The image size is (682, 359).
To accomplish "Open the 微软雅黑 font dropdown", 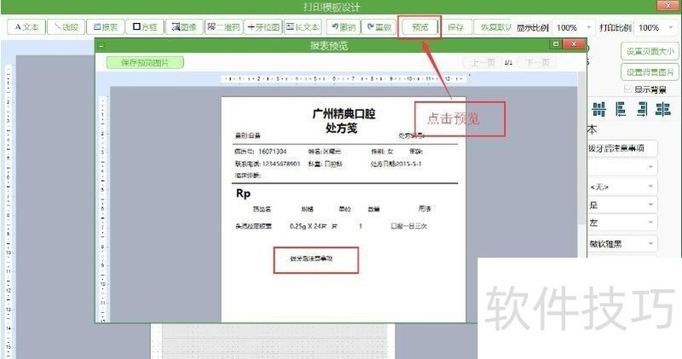I will tap(622, 244).
